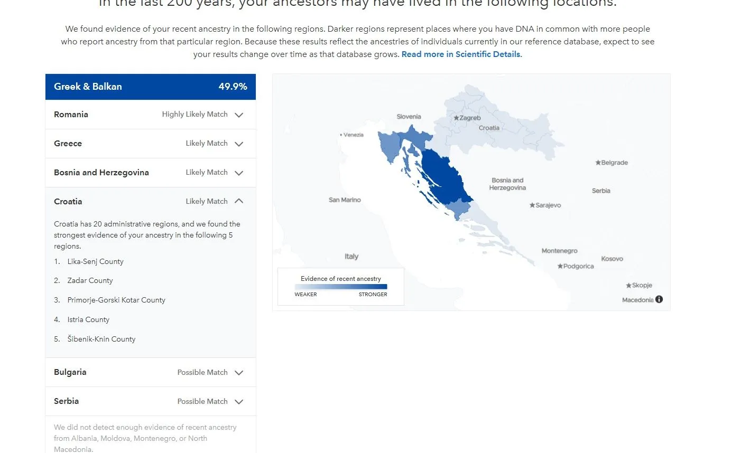Screen dimensions: 741x453
Task: Click the Podgorica star marker
Action: click(x=560, y=266)
